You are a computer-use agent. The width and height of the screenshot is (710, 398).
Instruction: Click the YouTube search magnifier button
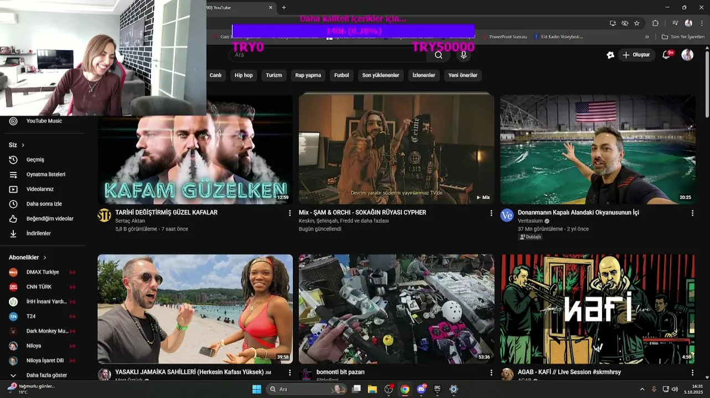(x=438, y=55)
